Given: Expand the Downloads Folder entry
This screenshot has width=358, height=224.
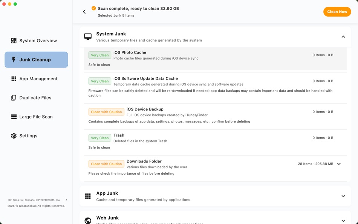Looking at the screenshot, I should (x=338, y=164).
